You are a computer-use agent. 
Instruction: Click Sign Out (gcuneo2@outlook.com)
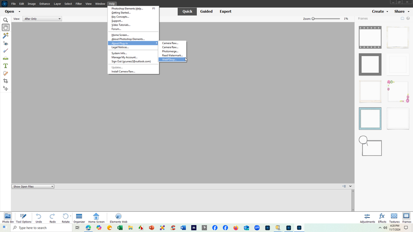tap(133, 62)
